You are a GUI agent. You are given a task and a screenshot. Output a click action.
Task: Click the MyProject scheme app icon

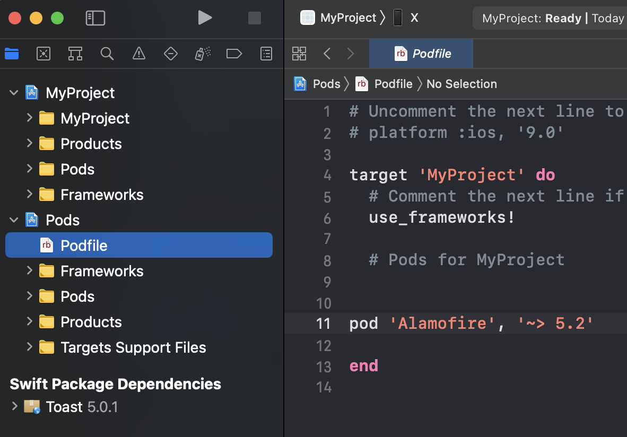pyautogui.click(x=308, y=18)
